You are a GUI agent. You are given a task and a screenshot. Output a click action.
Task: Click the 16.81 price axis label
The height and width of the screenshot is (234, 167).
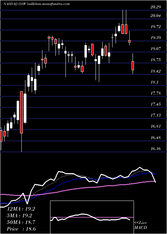click(x=156, y=126)
